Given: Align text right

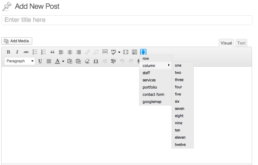Looking at the screenshot, I should 78,52.
